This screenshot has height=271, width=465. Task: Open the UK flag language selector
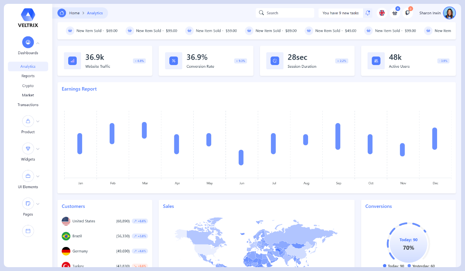coord(382,13)
